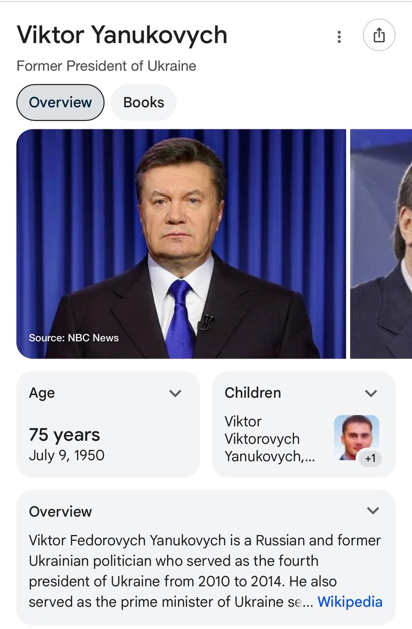
Task: Collapse the Overview section chevron
Action: (x=373, y=511)
